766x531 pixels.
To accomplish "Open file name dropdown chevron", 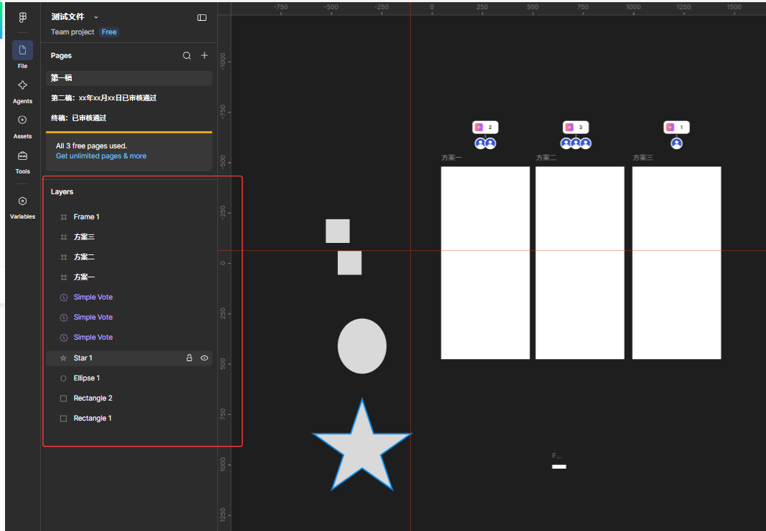I will click(96, 17).
